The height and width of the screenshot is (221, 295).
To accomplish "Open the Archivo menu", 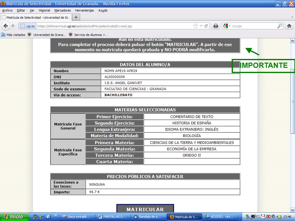I will point(7,10).
